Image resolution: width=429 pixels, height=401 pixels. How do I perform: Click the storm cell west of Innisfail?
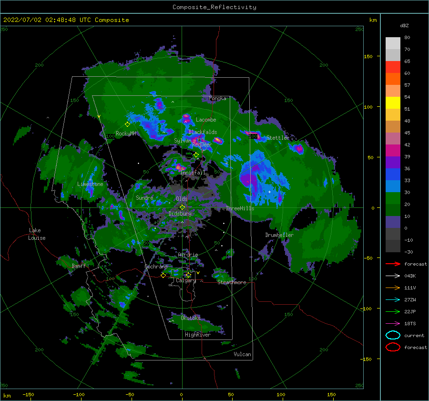click(x=177, y=166)
